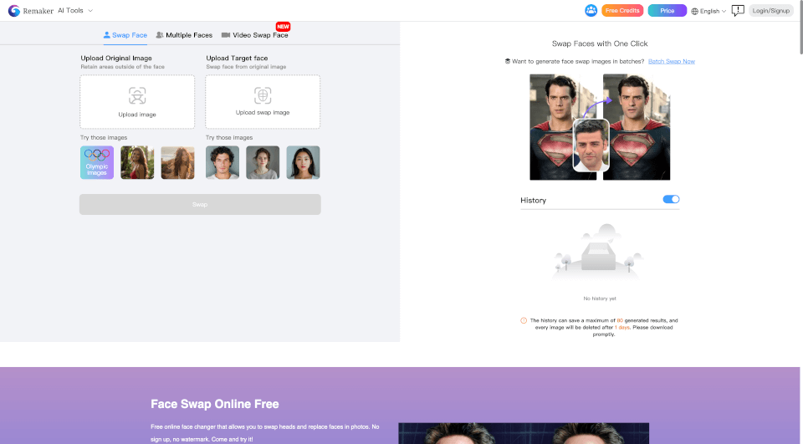Click the upload swap image icon
Image resolution: width=803 pixels, height=444 pixels.
click(x=263, y=94)
